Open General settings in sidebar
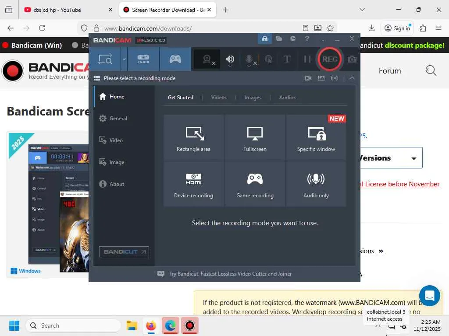Viewport: 449px width, 336px height. point(124,118)
